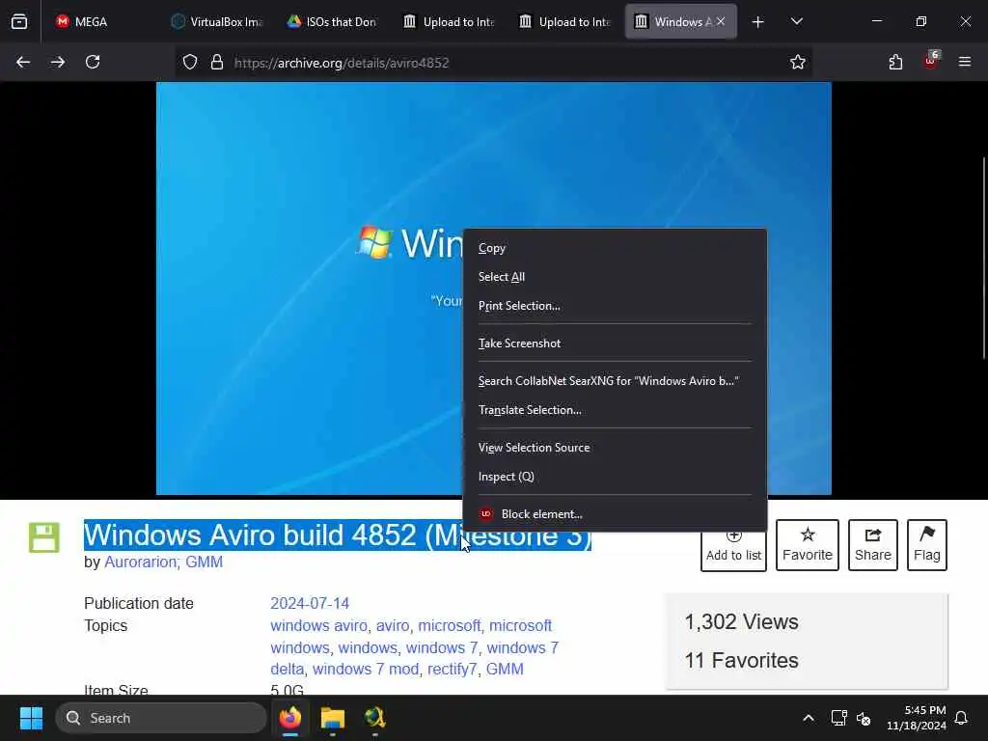988x741 pixels.
Task: Expand the hidden system tray icons chevron
Action: click(809, 718)
